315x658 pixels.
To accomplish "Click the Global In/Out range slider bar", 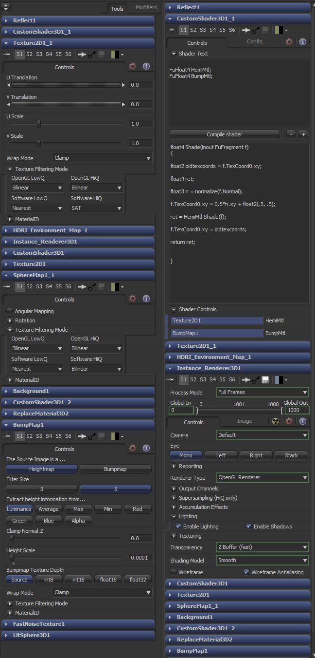I will (239, 411).
